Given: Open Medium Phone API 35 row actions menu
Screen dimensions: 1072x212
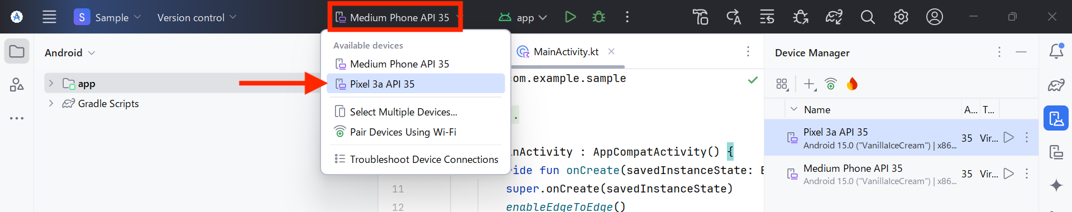Looking at the screenshot, I should (x=1027, y=174).
